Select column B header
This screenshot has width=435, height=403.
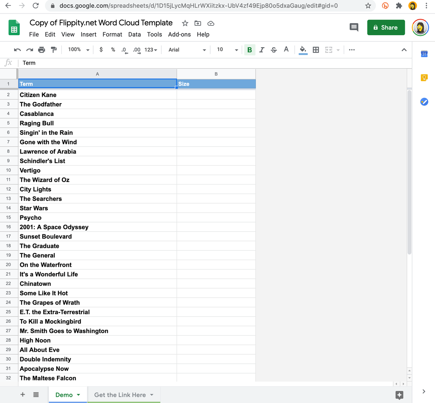pyautogui.click(x=216, y=74)
